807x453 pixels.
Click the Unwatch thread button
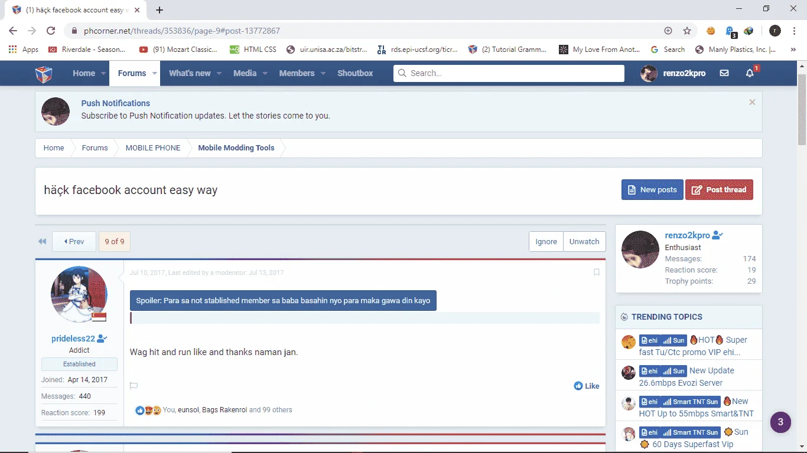pos(584,241)
